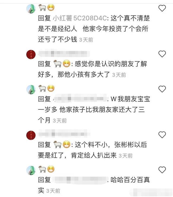Tap sheep emoji mention in 感觉你是认识的朋友 reply

point(62,63)
